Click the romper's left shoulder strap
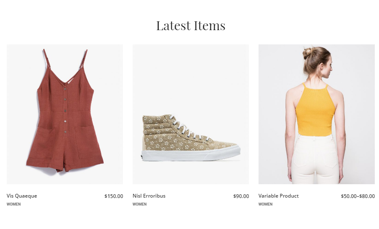379x229 pixels. (47, 59)
